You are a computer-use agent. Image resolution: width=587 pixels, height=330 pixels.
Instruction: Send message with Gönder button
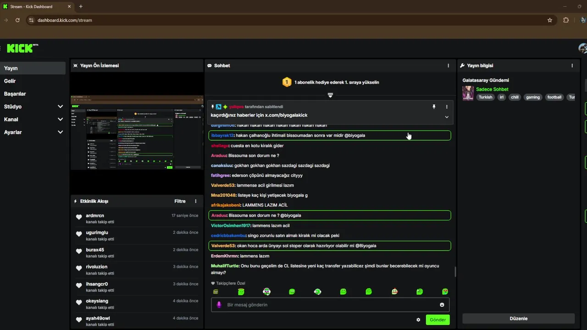point(437,320)
